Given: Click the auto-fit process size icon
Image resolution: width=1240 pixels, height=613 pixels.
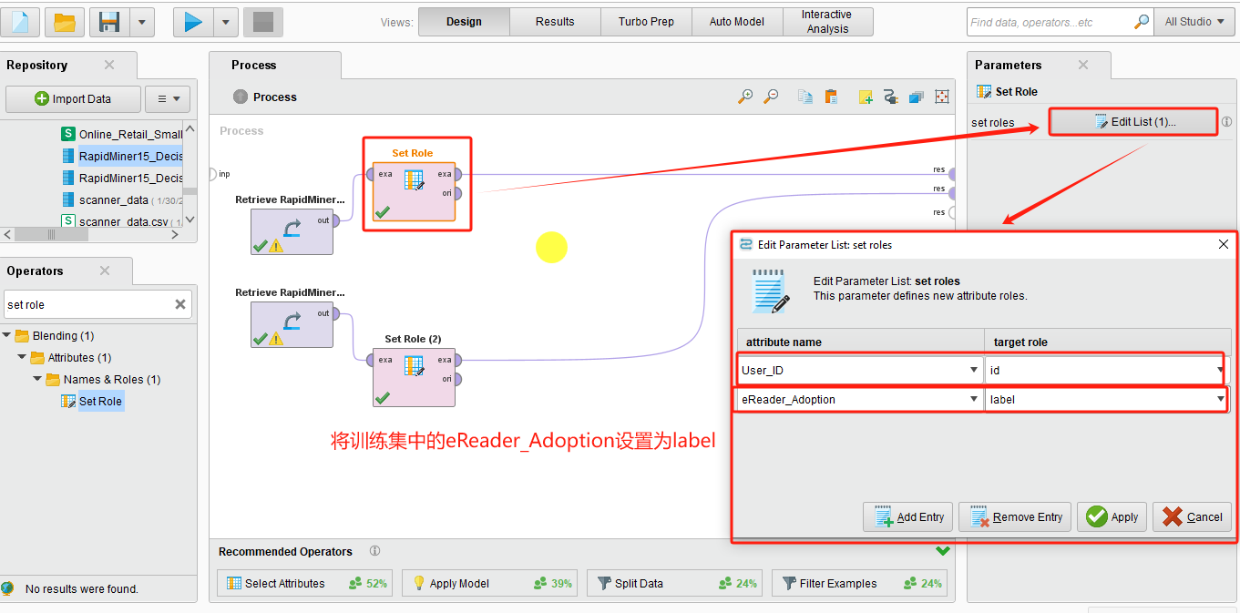Looking at the screenshot, I should (942, 97).
